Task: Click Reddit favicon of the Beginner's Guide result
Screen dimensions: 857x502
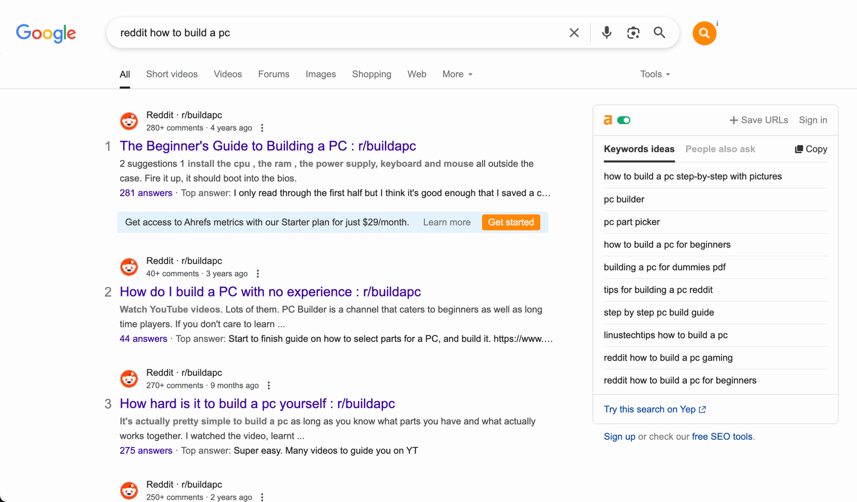Action: click(x=129, y=121)
